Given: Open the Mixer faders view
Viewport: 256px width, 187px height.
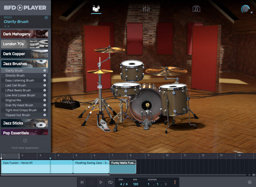Looking at the screenshot, I should pos(146,8).
